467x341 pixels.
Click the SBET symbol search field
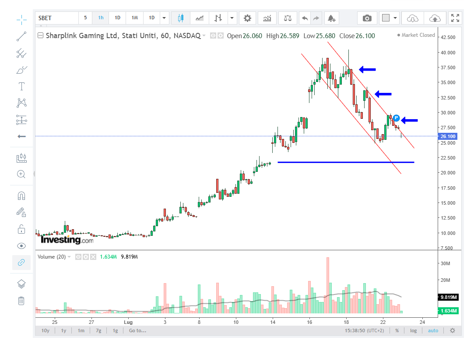[x=56, y=18]
